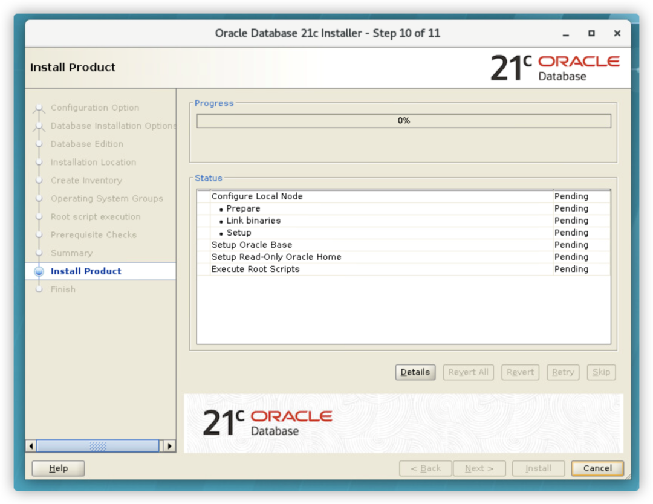Click the Details button
The width and height of the screenshot is (653, 504).
[x=415, y=372]
